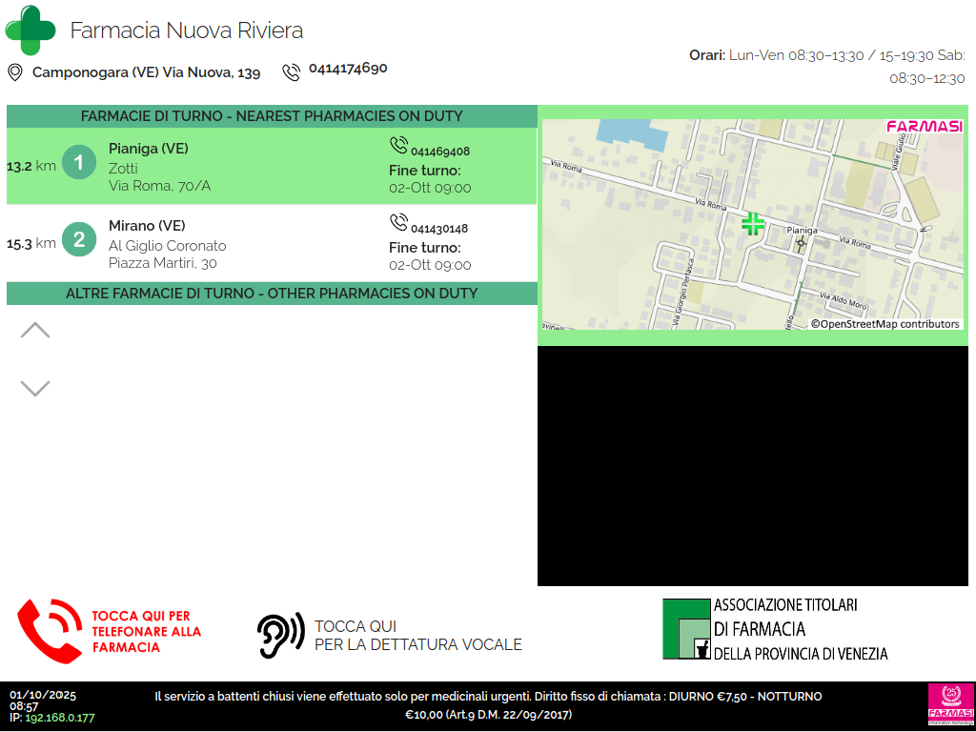Click the location pin icon beside address
Viewport: 976px width, 732px height.
point(15,72)
